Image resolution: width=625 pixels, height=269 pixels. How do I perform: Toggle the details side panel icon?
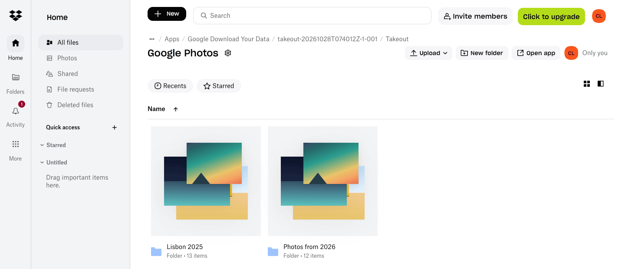(x=601, y=84)
